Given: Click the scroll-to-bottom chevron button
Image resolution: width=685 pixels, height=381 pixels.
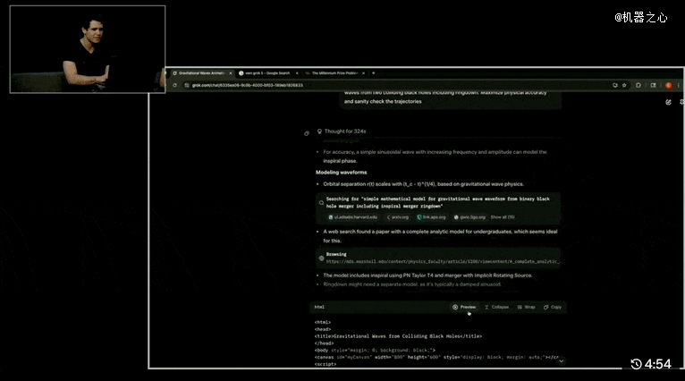Looking at the screenshot, I should click(x=562, y=360).
